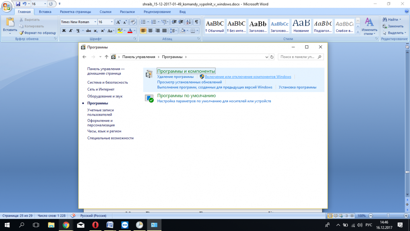Open Включение или отключение компонентов Windows
This screenshot has height=231, width=410.
pos(248,77)
